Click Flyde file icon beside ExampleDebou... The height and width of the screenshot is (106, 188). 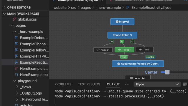[x=16, y=38]
